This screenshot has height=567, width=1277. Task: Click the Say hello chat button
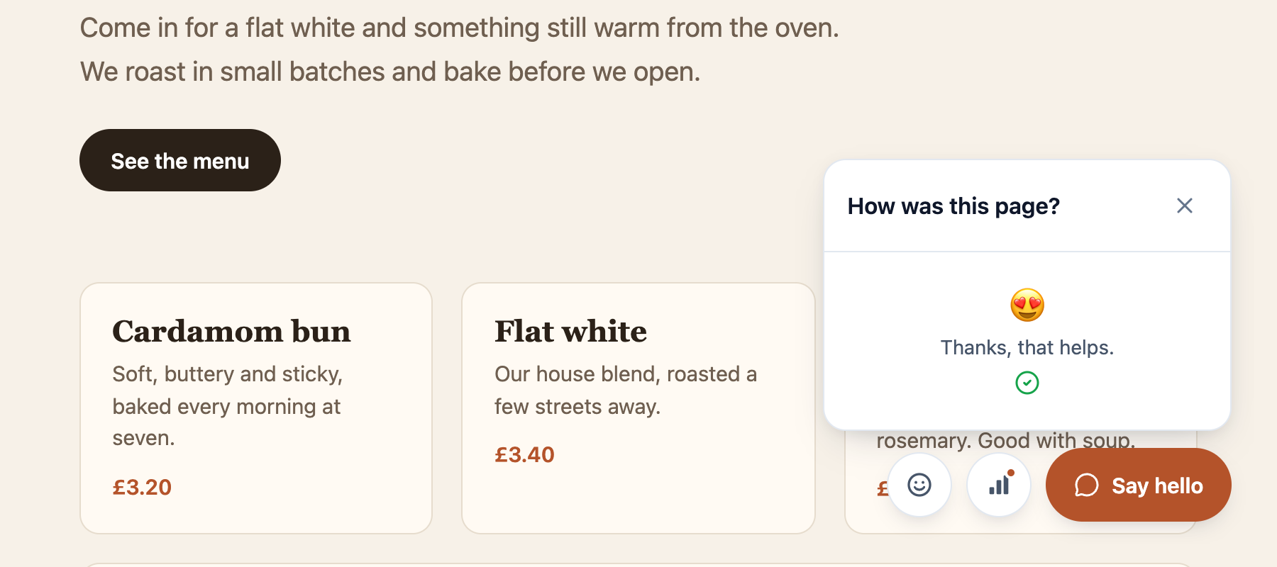[x=1138, y=485]
